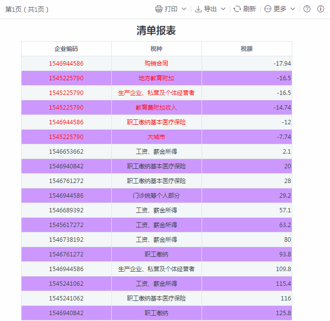Viewport: 330px width, 321px height.
Task: Show info via the circled i icon
Action: click(x=321, y=9)
